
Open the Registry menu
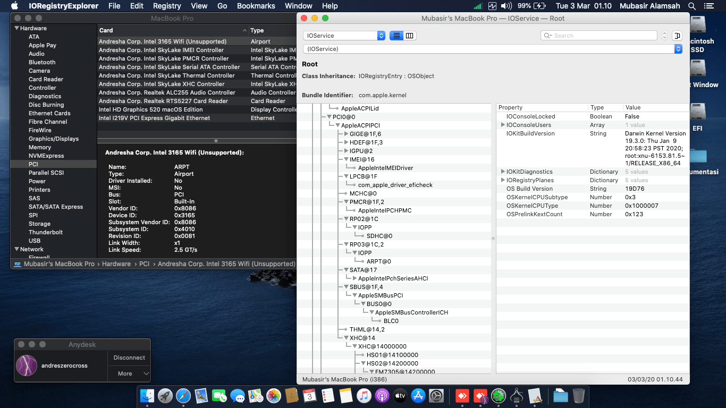pos(167,6)
